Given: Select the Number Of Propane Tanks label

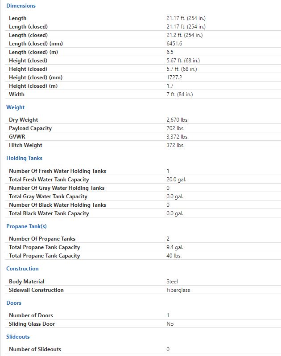Looking at the screenshot, I should pyautogui.click(x=42, y=239).
